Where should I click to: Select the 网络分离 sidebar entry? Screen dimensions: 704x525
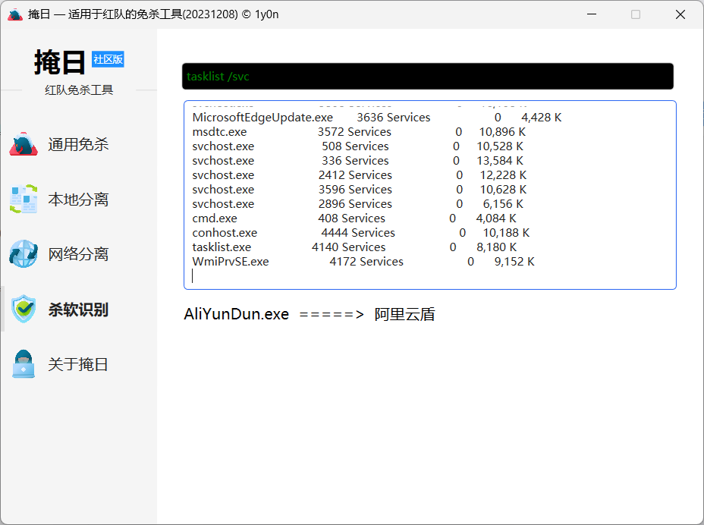[78, 254]
